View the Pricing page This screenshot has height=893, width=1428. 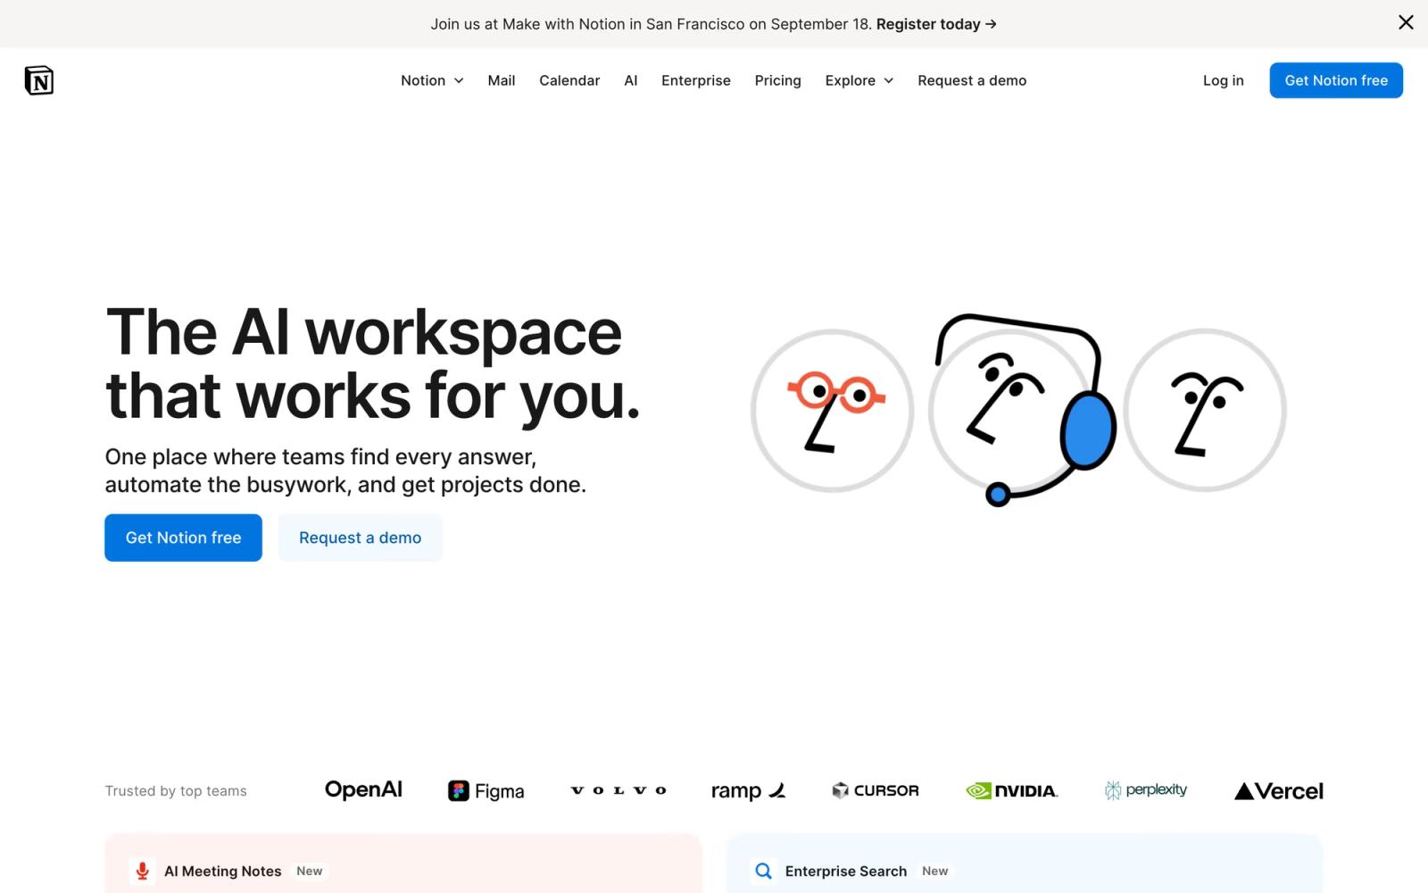pyautogui.click(x=777, y=80)
